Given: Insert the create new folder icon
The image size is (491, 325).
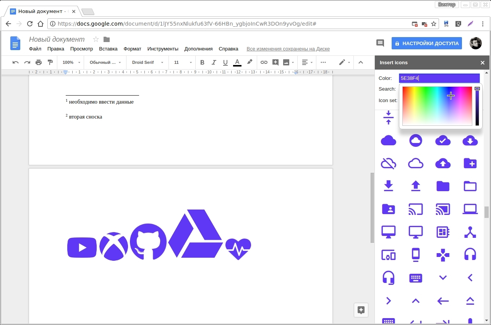Looking at the screenshot, I should tap(470, 163).
